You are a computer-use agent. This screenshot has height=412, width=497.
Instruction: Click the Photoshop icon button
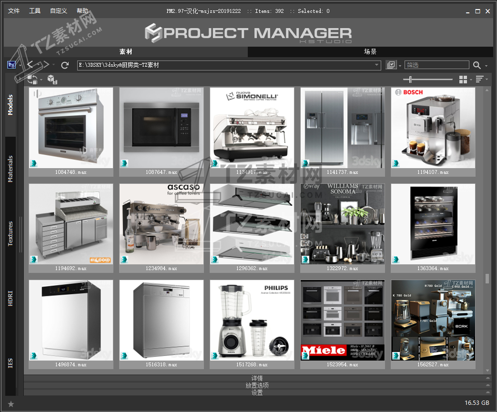pos(11,65)
